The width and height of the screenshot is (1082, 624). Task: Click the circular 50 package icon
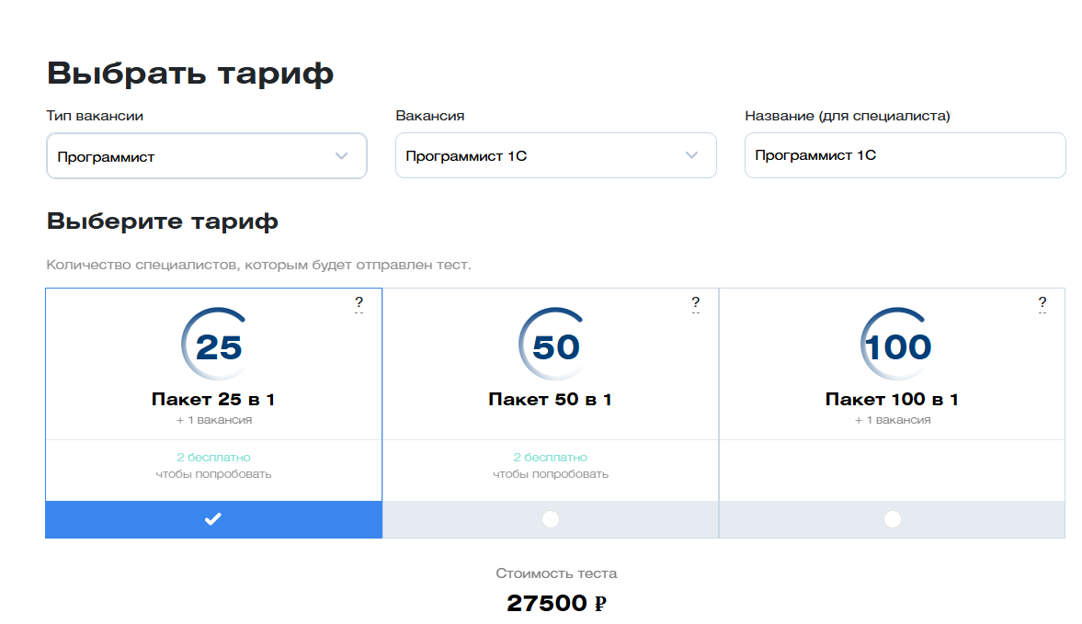(x=552, y=344)
